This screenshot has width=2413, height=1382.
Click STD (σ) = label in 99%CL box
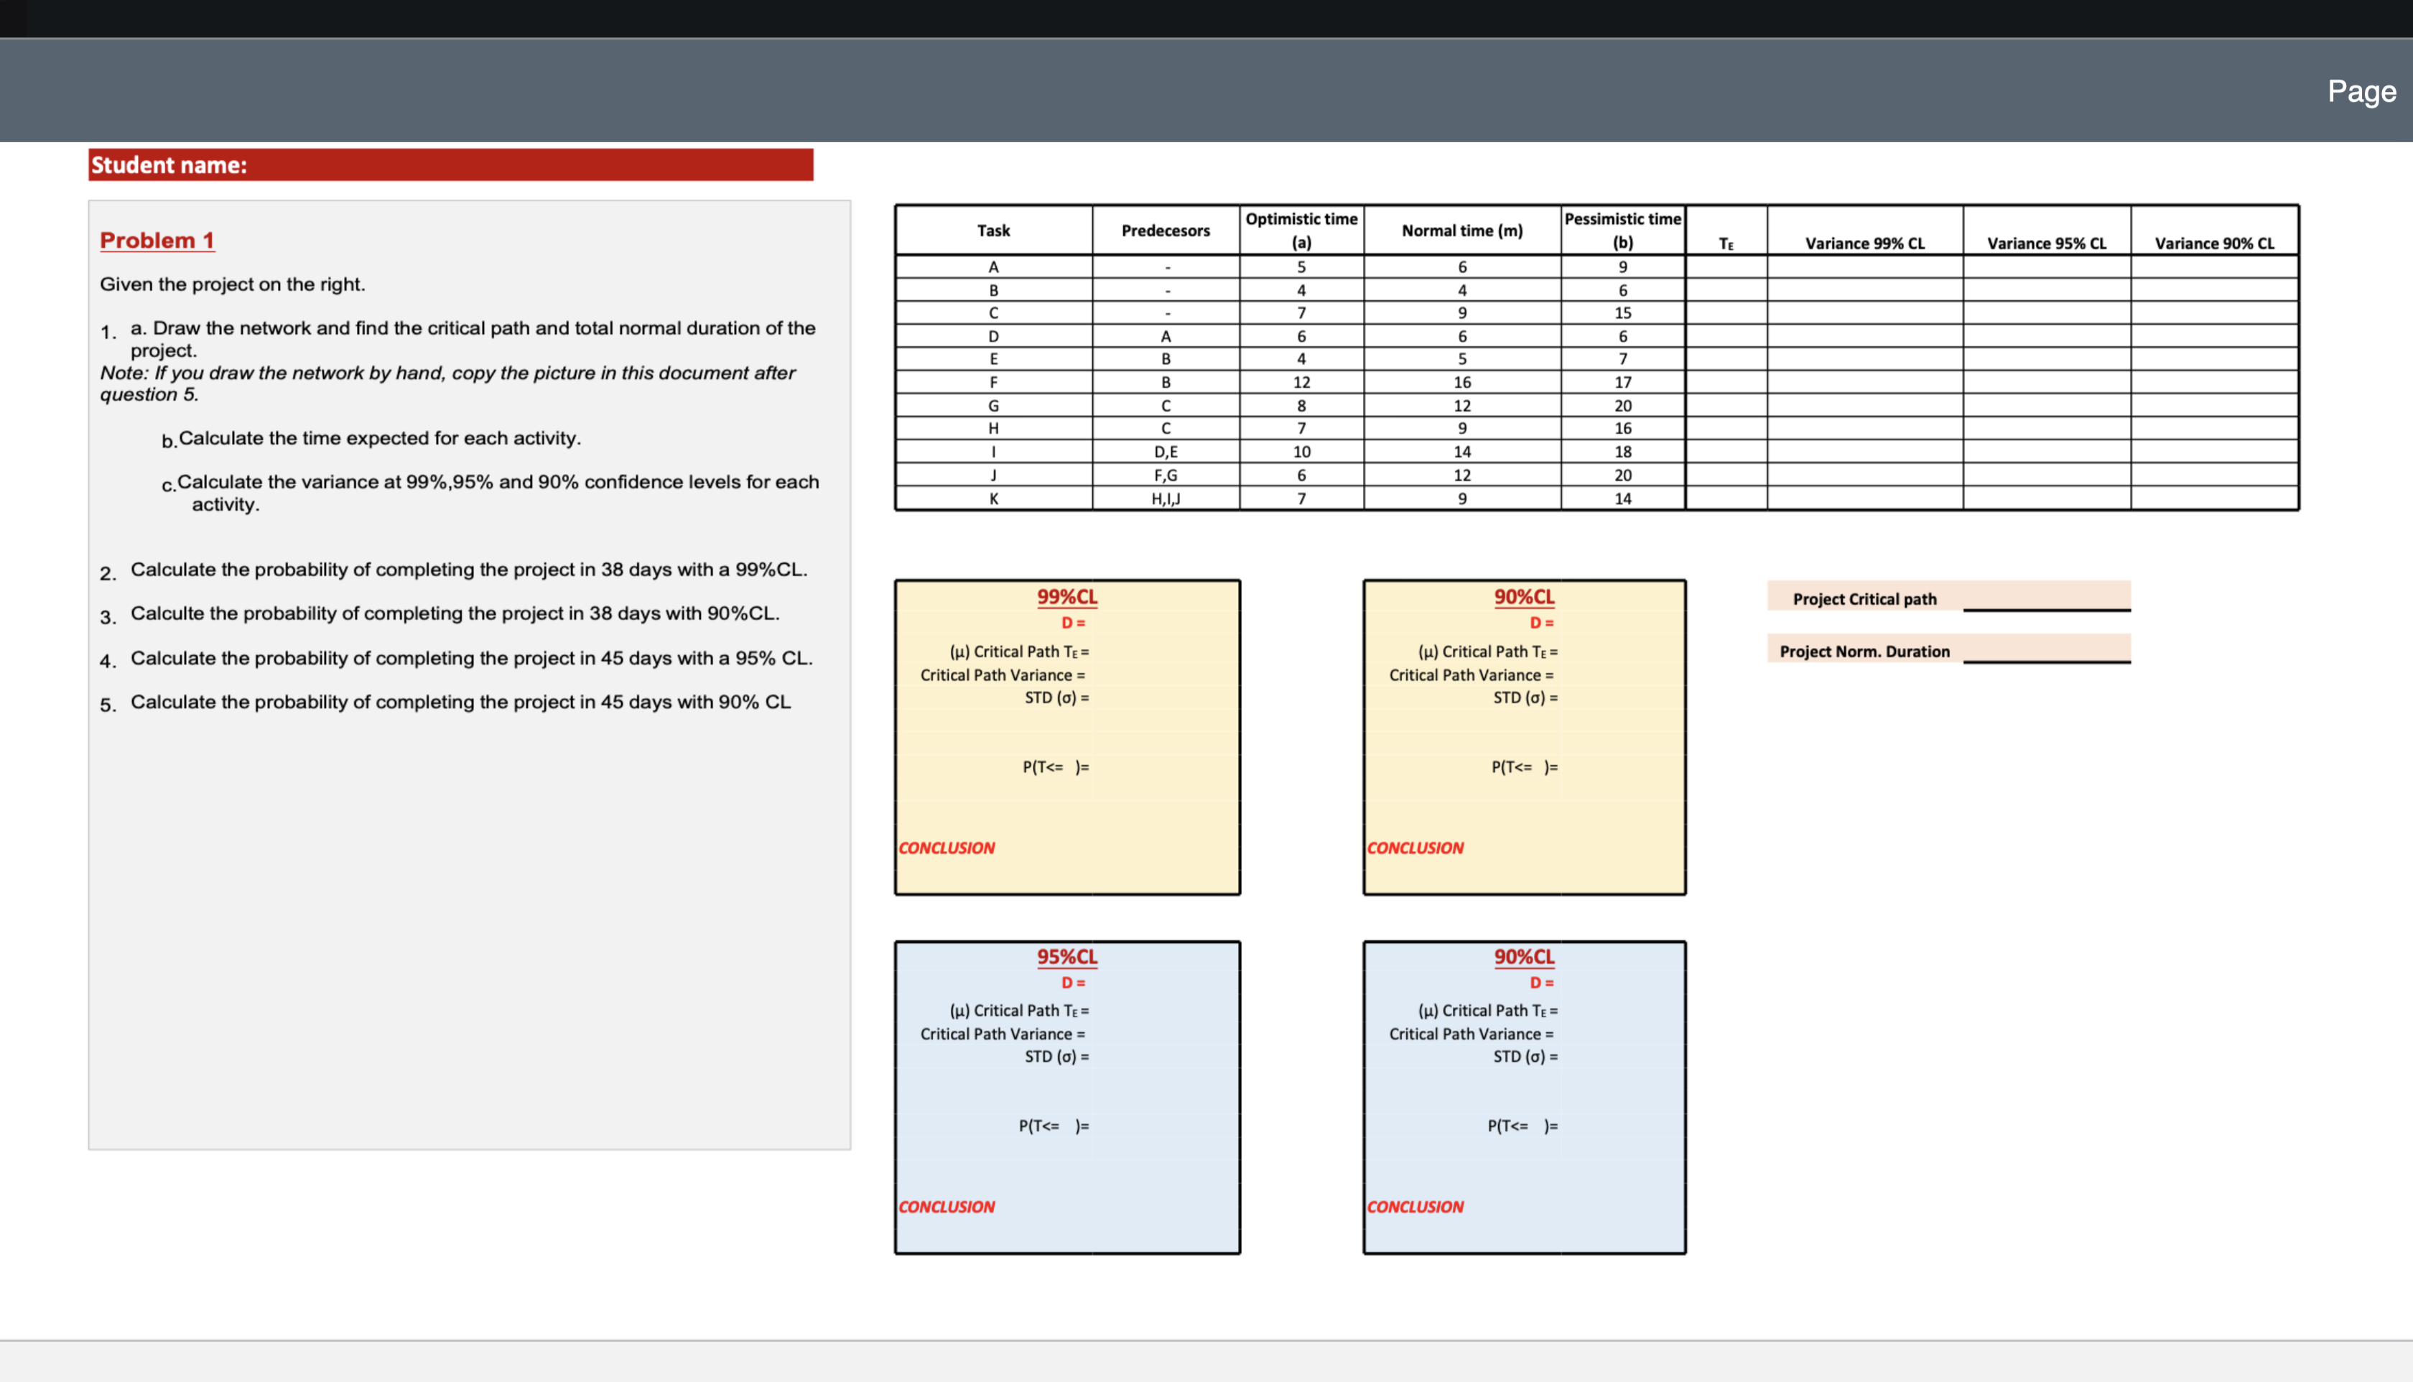(x=1056, y=697)
